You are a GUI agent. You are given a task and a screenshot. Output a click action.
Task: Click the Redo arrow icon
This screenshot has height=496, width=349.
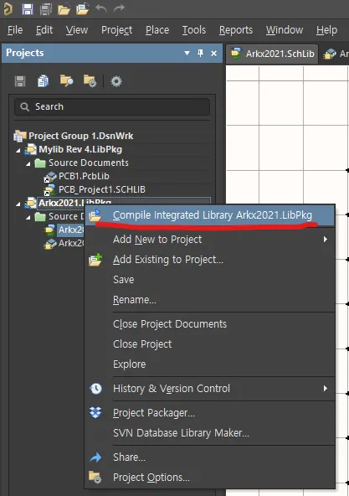(x=119, y=8)
